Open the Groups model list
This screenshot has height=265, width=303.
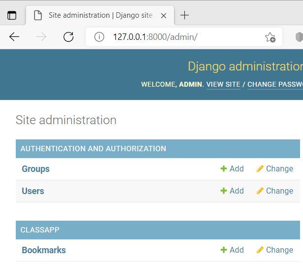[35, 169]
